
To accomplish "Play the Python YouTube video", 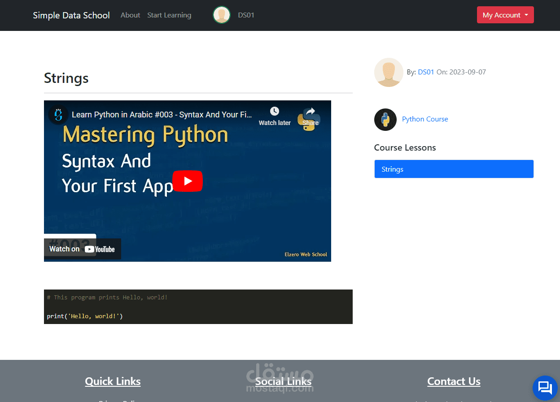I will click(188, 181).
